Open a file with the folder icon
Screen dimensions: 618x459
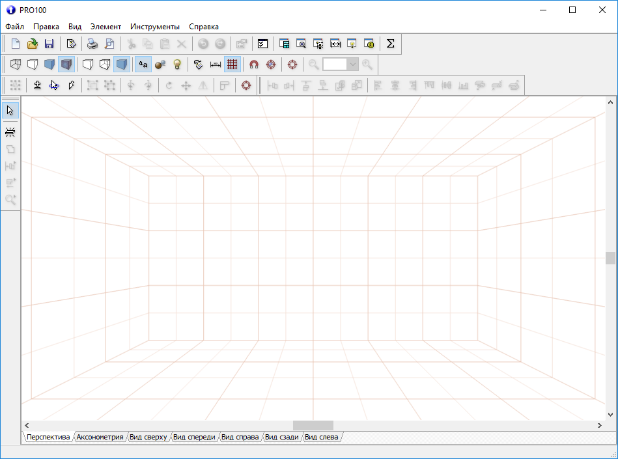(32, 44)
